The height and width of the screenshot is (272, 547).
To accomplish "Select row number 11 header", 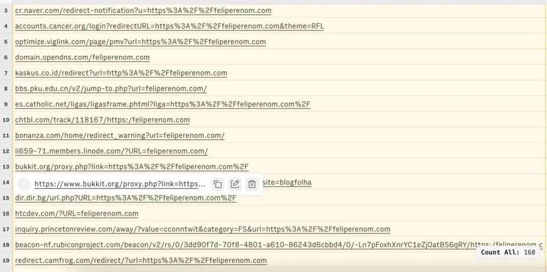I will click(6, 136).
